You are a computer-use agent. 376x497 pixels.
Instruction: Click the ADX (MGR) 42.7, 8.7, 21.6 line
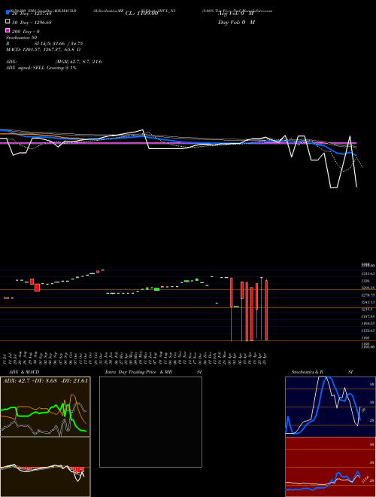54,62
